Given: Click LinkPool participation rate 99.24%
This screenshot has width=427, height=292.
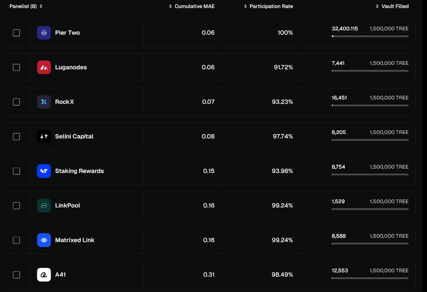Looking at the screenshot, I should (282, 206).
